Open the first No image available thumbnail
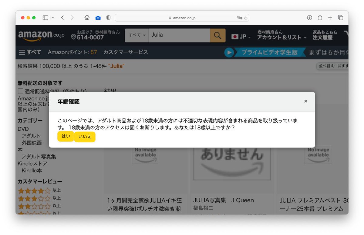Viewport: 364px width, 235px height. 146,155
